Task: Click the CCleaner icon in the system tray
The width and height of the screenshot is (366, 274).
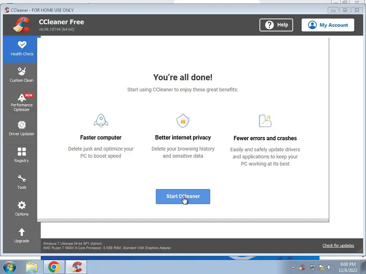Action: coord(302,267)
